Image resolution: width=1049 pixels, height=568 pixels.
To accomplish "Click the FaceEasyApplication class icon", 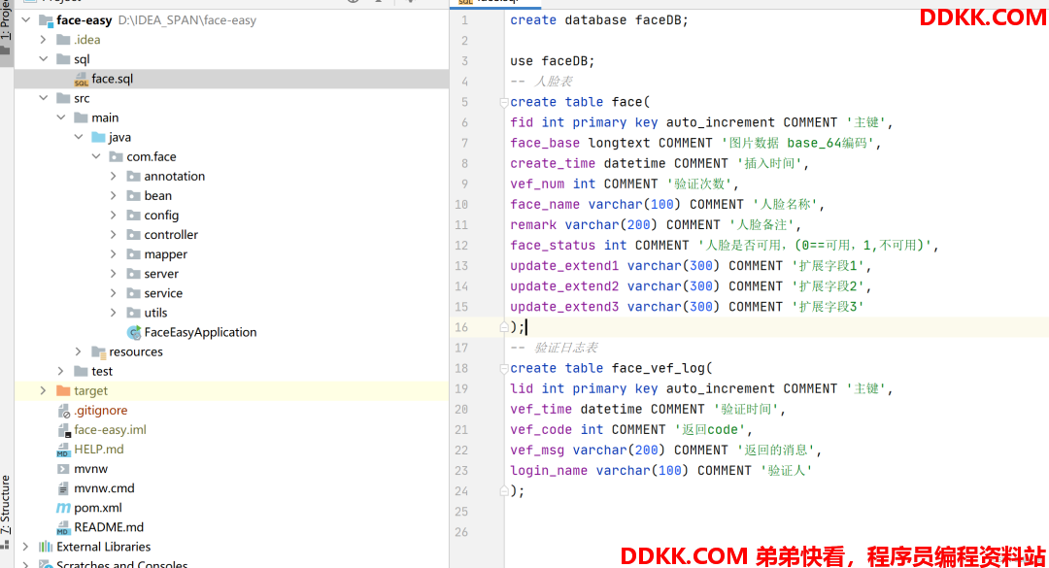I will tap(134, 332).
